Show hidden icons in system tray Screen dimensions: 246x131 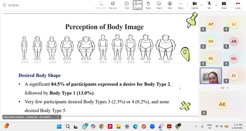point(196,126)
